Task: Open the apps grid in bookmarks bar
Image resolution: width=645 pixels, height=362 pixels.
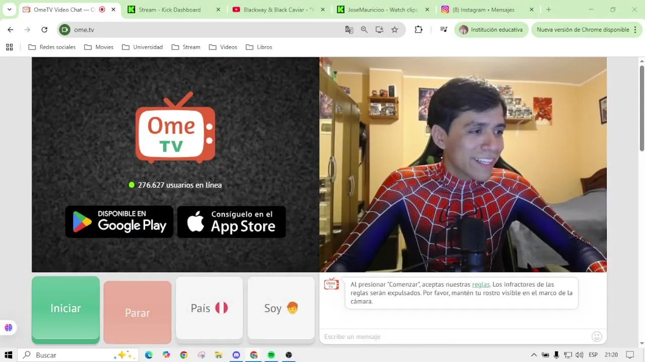Action: [9, 47]
